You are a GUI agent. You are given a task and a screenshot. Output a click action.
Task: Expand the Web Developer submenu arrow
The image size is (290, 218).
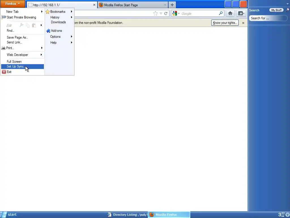click(41, 55)
